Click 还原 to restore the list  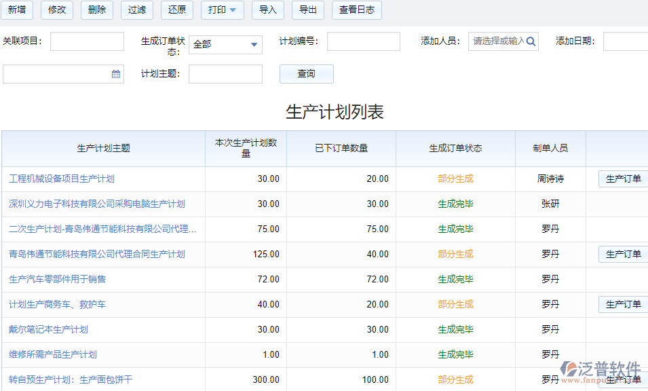(x=176, y=10)
